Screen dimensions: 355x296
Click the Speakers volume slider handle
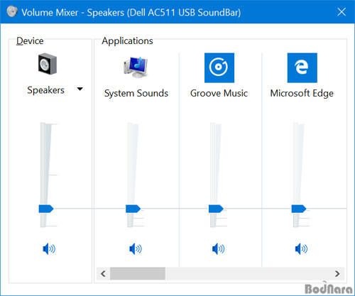click(x=46, y=209)
